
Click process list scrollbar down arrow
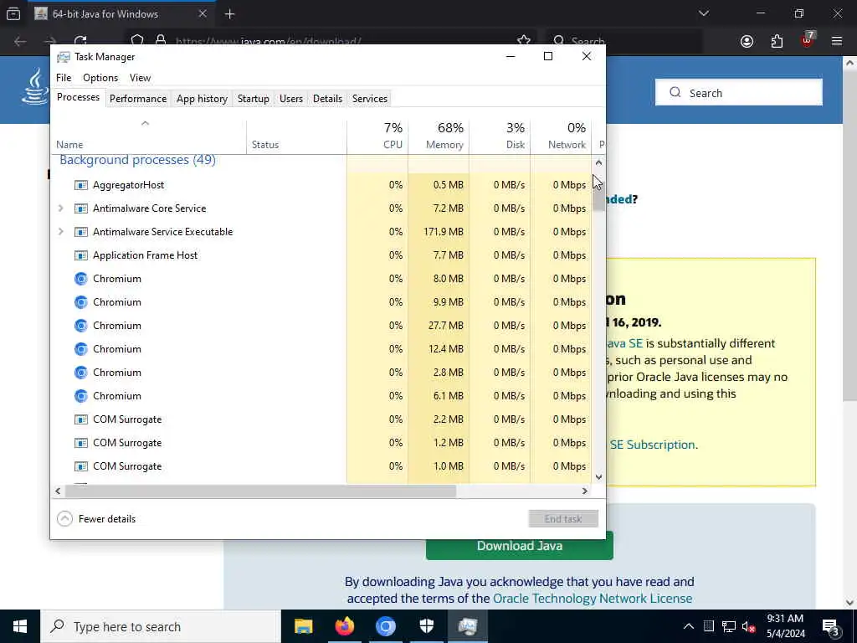(598, 477)
